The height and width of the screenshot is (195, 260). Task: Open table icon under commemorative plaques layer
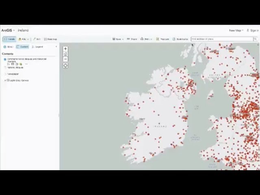point(13,64)
